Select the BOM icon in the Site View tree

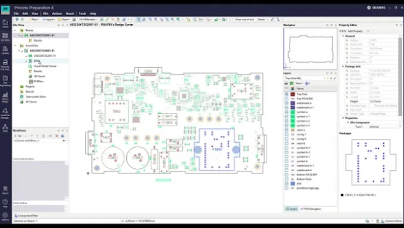coord(30,61)
